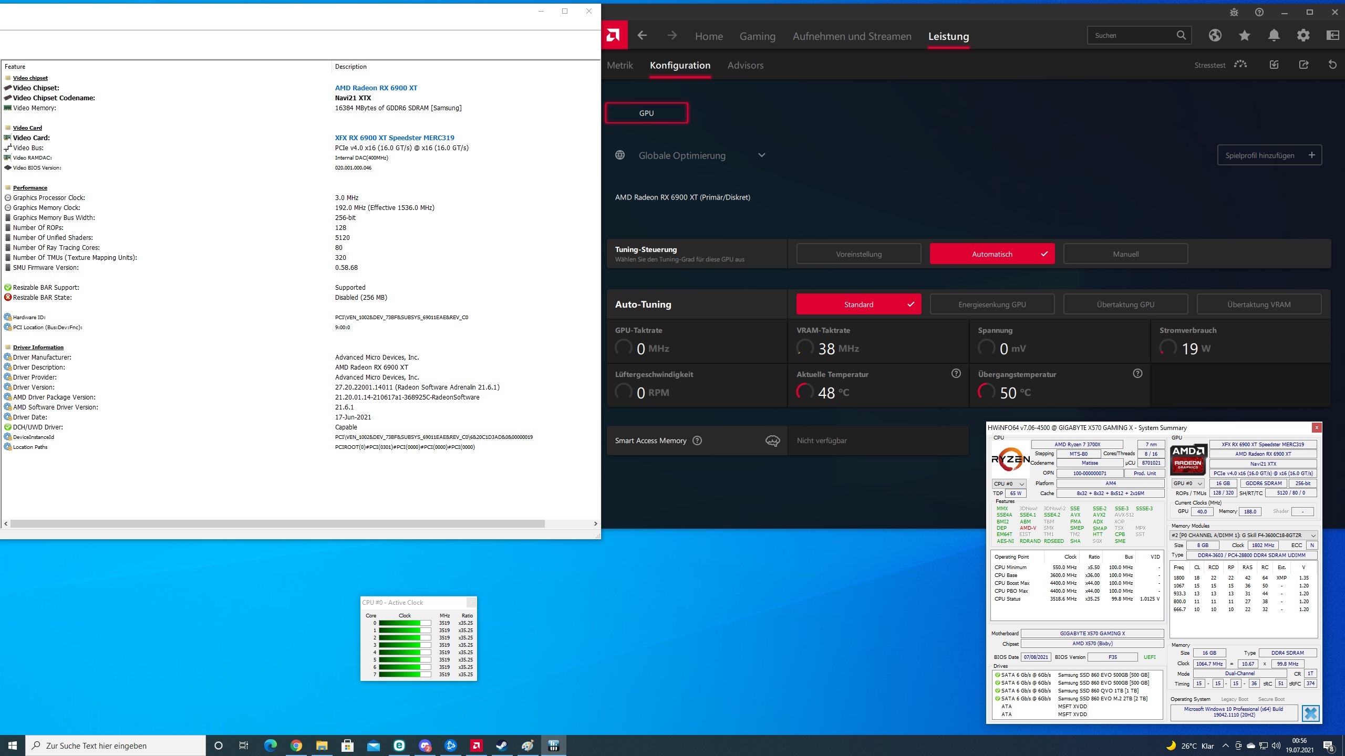Open the Gaming menu in Radeon Software
Screen dimensions: 1345x756
[757, 36]
